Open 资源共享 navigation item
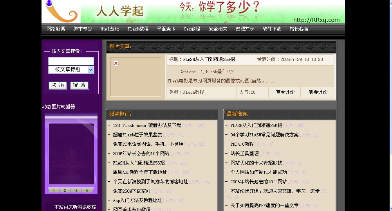Screen dimensions: 392x211 (245, 29)
